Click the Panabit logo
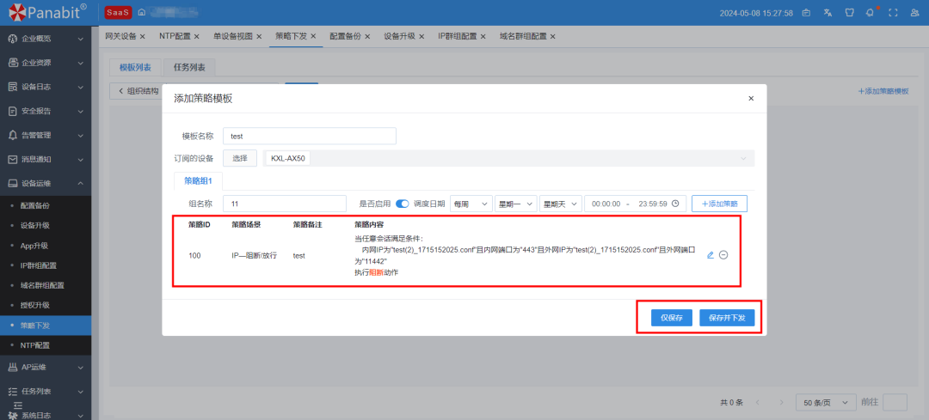The height and width of the screenshot is (420, 929). tap(48, 12)
